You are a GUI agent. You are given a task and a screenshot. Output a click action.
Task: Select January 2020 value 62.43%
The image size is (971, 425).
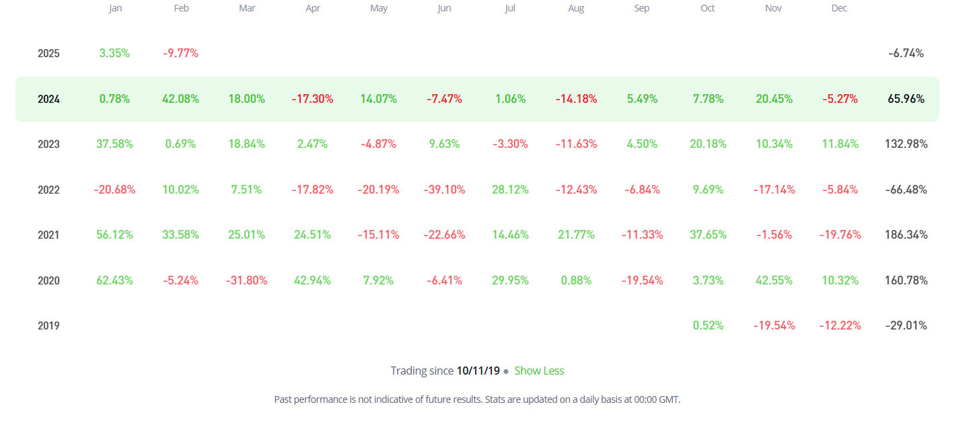tap(114, 280)
